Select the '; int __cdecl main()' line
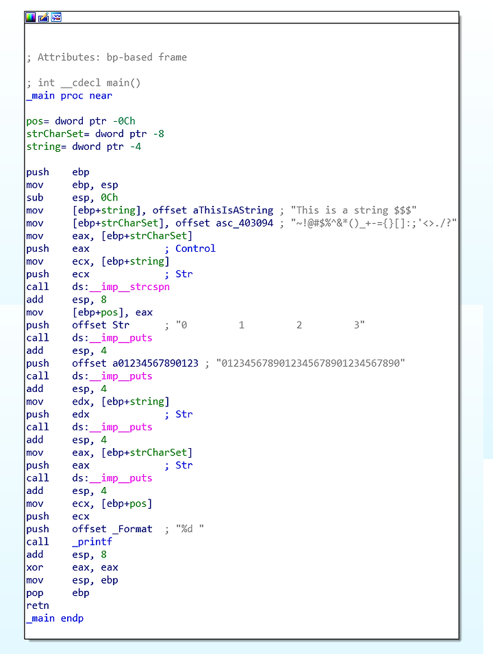Viewport: 493px width, 654px height. click(x=84, y=83)
